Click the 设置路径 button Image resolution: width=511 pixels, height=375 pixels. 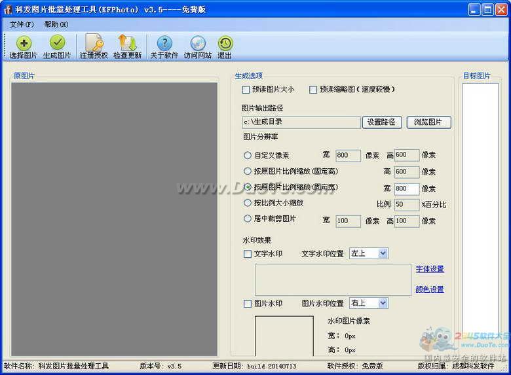(382, 122)
